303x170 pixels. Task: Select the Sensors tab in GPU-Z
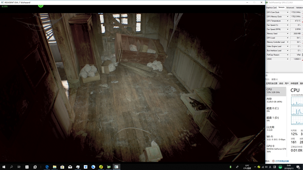pyautogui.click(x=281, y=7)
